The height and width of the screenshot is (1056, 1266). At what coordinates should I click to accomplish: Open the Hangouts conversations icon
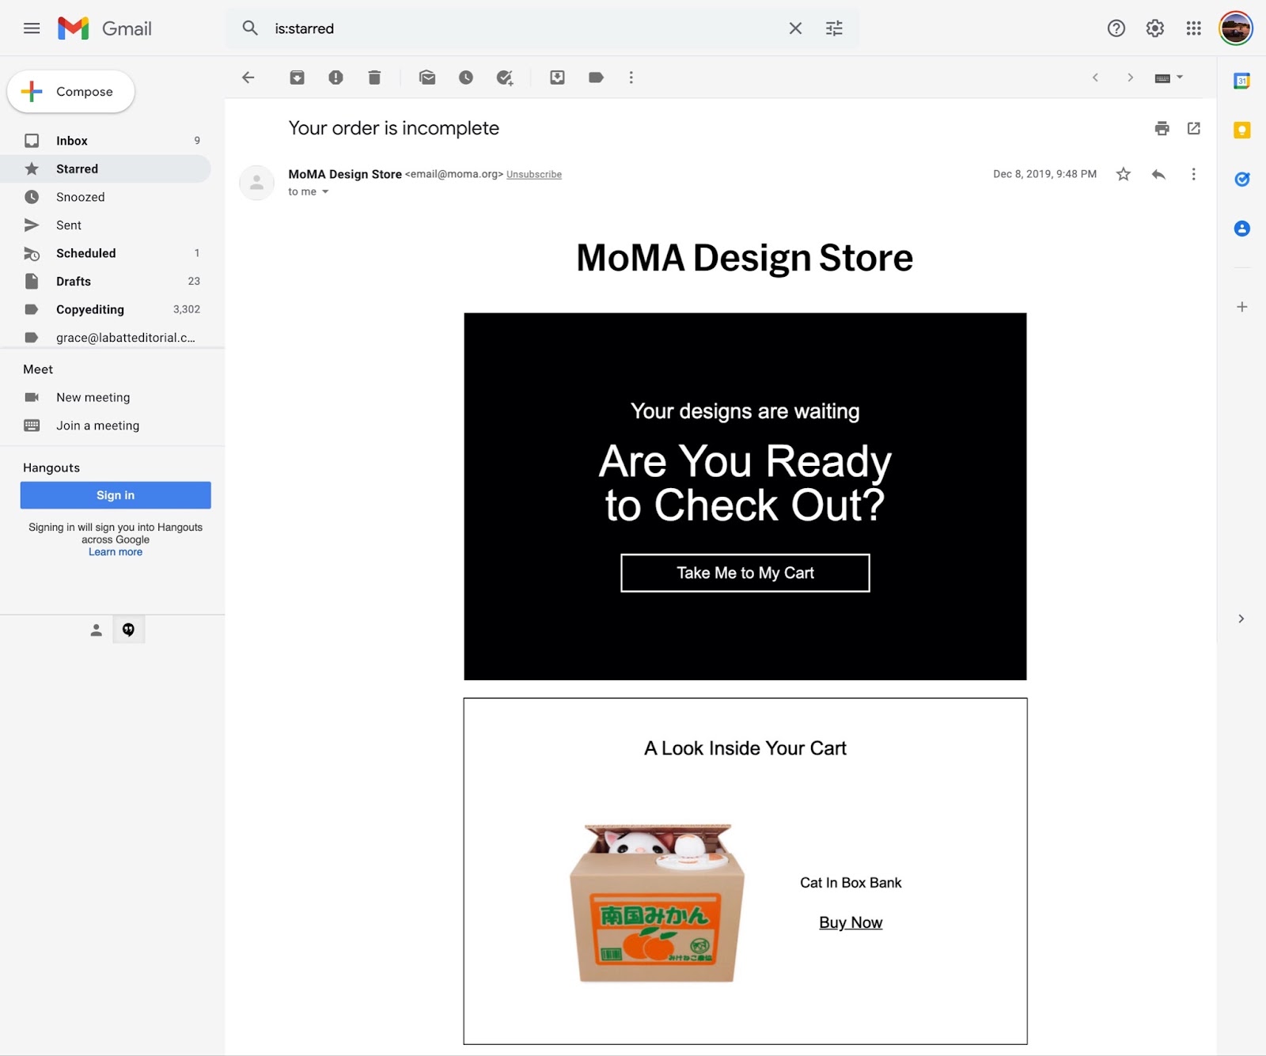click(128, 630)
